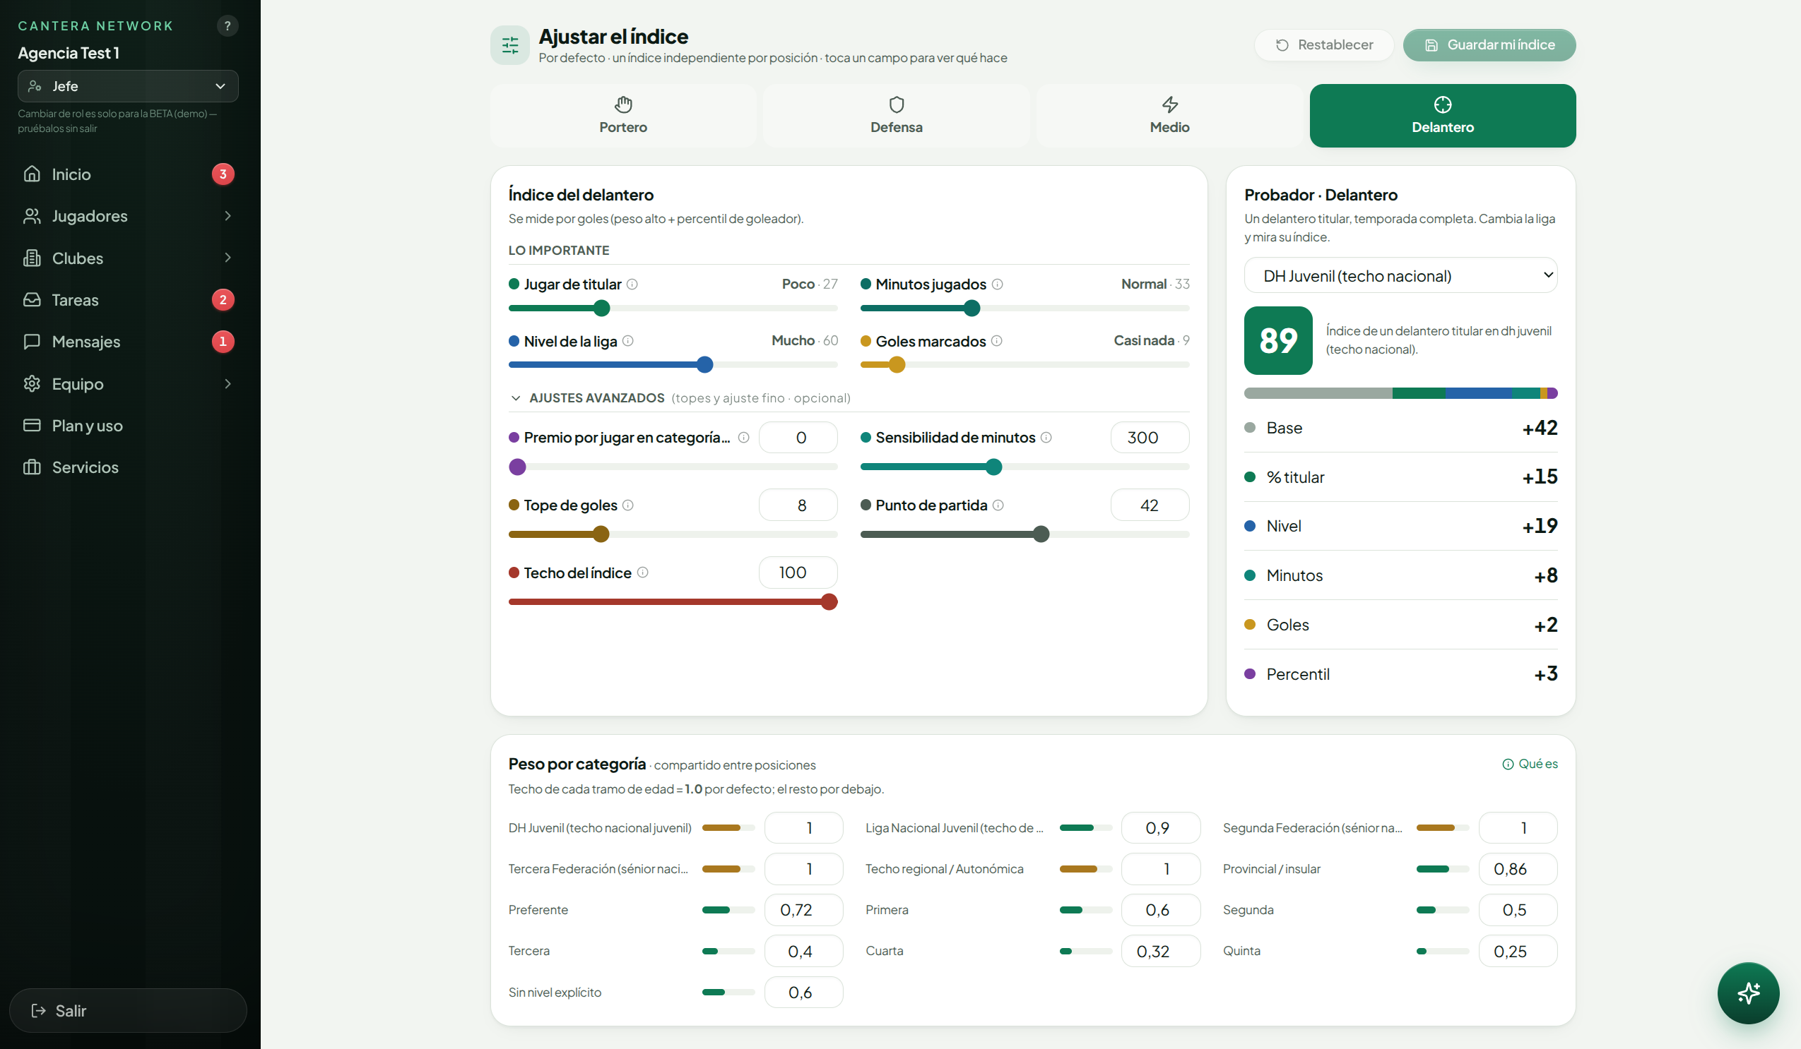This screenshot has width=1801, height=1049.
Task: Open the sparkle assistant floating button
Action: coord(1748,993)
